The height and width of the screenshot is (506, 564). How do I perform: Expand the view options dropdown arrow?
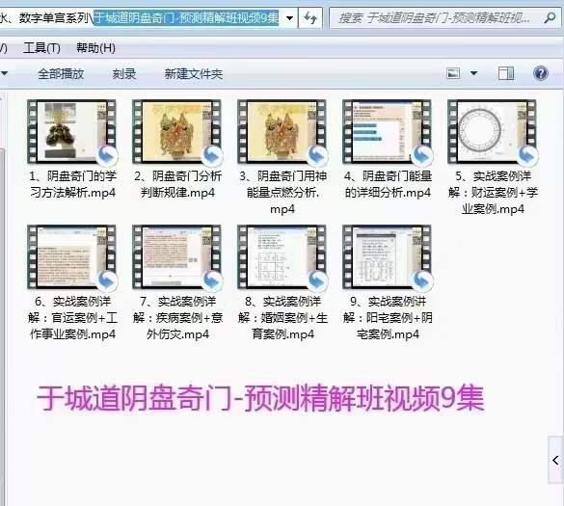pyautogui.click(x=474, y=73)
